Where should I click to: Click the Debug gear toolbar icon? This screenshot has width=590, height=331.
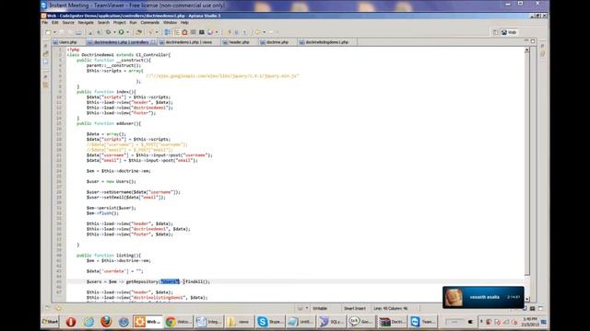click(x=109, y=32)
